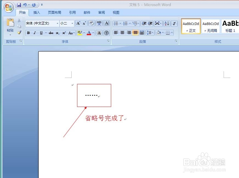Select the 正文 style
The image size is (239, 178).
coord(191,26)
